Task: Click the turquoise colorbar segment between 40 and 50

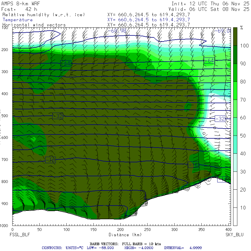Action: tap(235, 144)
